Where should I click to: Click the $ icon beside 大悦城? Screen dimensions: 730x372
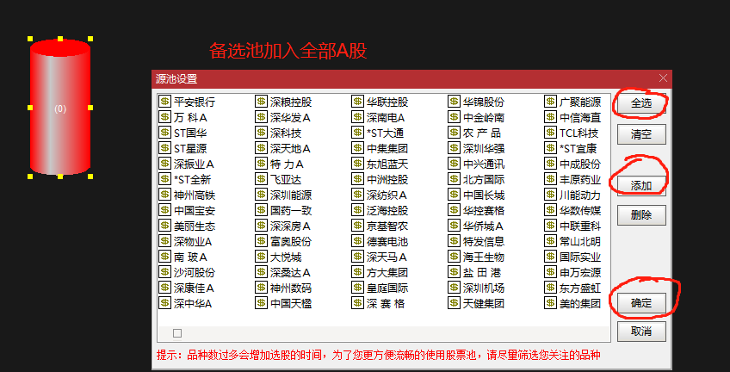261,257
